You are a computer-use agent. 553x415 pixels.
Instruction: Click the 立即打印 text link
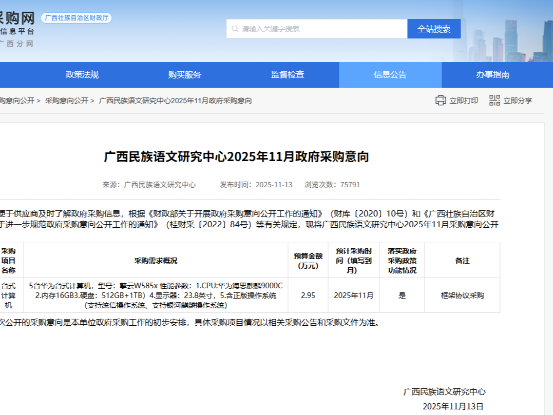click(463, 101)
